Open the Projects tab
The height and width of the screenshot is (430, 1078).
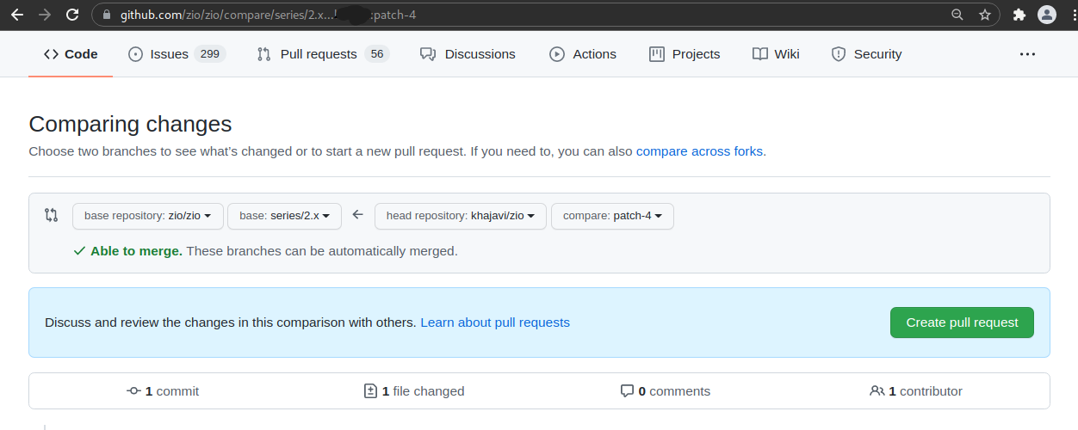pos(685,54)
